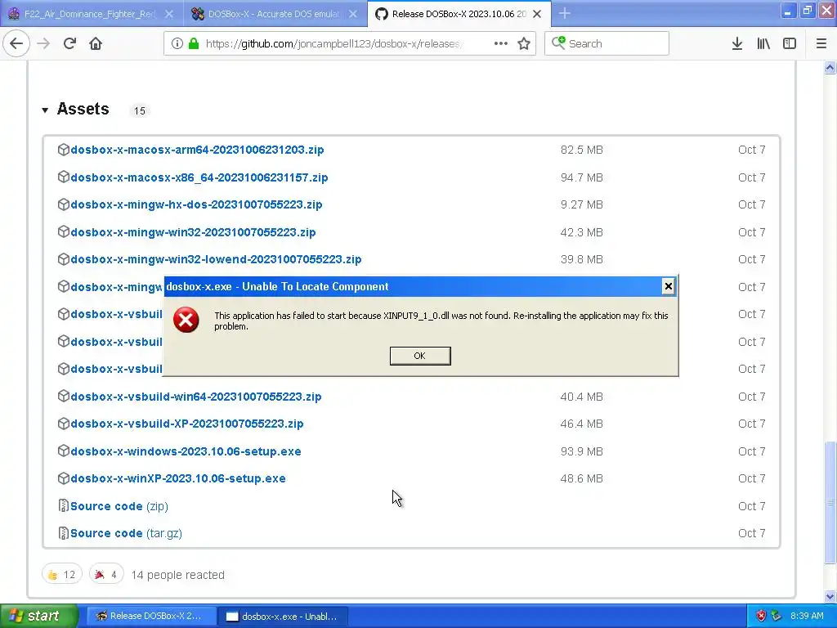837x628 pixels.
Task: Click the browser forward arrow
Action: (x=43, y=44)
